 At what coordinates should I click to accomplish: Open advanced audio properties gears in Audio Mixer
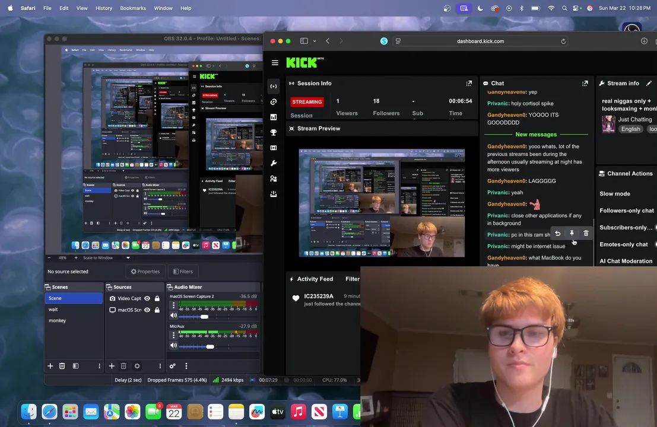(172, 366)
